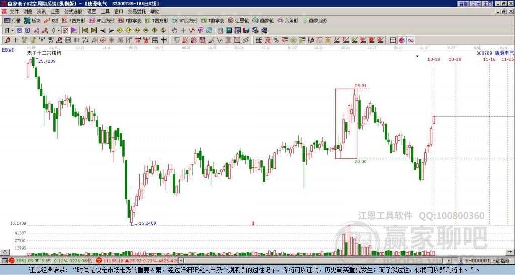The width and height of the screenshot is (515, 275).
Task: Click the 老子十二宫结构 chart title
Action: tap(44, 53)
